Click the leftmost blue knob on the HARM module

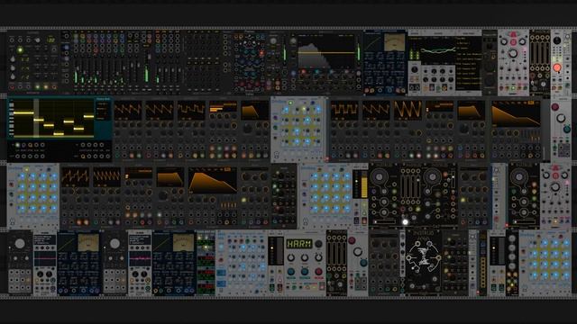tap(290, 271)
